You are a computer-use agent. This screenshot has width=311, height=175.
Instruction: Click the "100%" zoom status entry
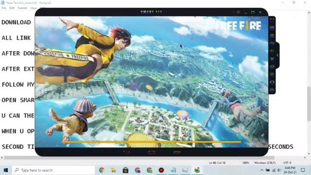point(245,163)
